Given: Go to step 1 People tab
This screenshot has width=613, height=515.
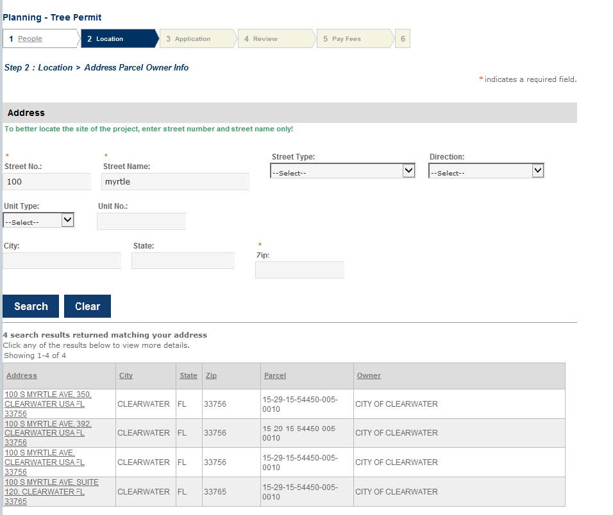Looking at the screenshot, I should pyautogui.click(x=29, y=39).
